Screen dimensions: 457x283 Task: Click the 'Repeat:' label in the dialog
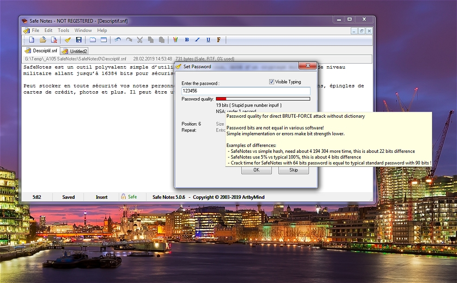[189, 130]
